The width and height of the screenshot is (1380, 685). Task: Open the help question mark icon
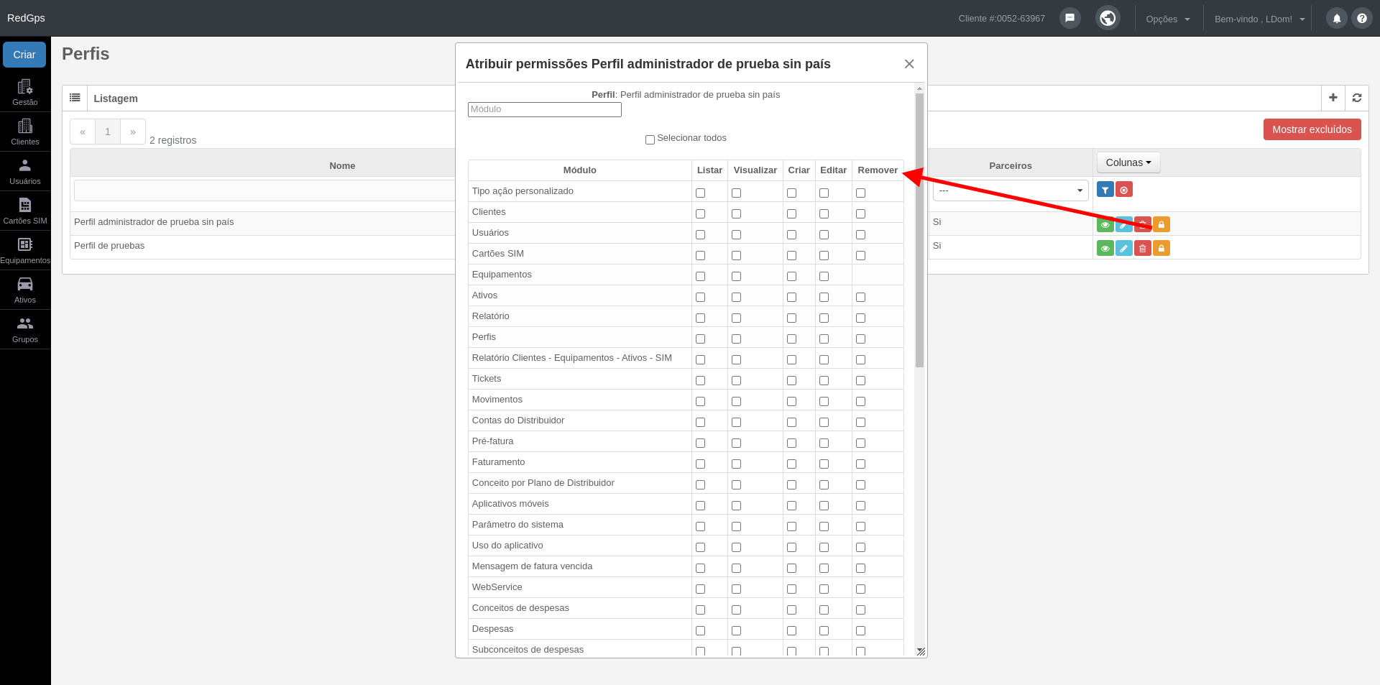pos(1361,19)
